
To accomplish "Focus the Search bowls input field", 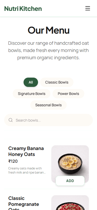I will [49, 120].
